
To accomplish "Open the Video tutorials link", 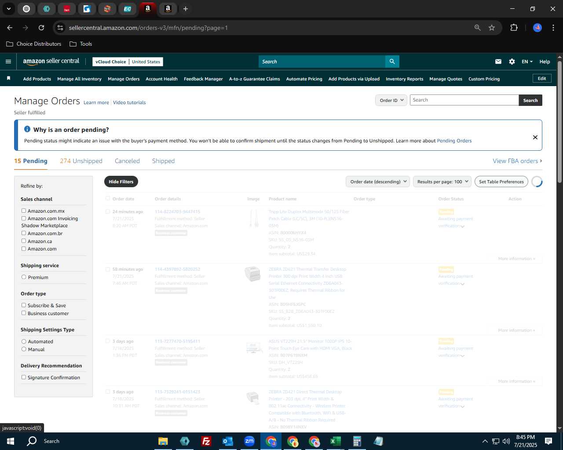I will [x=129, y=102].
